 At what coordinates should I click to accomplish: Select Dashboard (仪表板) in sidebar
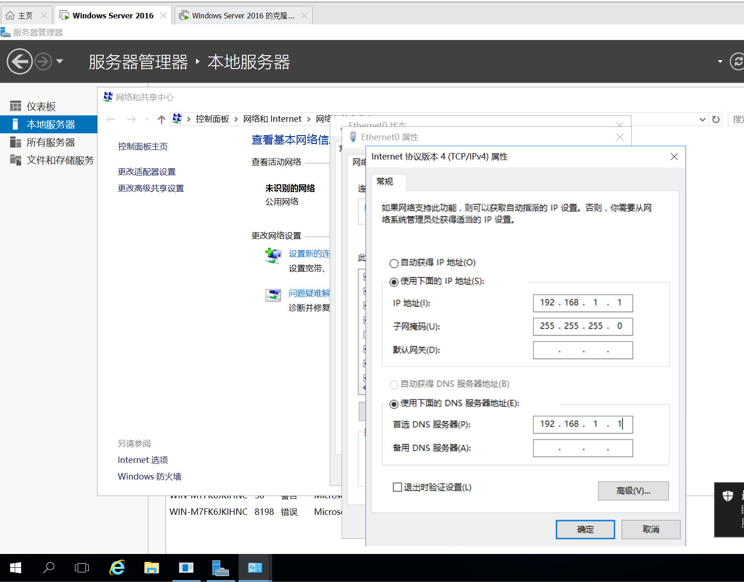coord(49,106)
